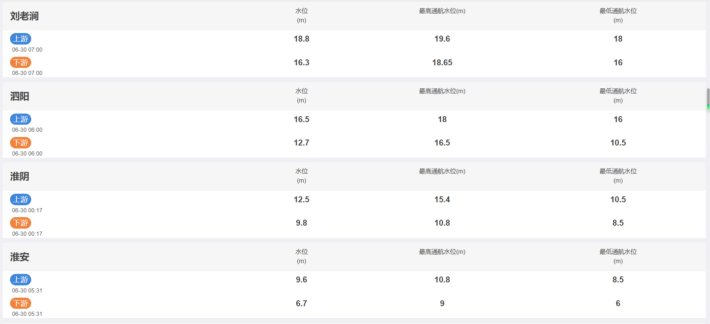Select the 泗阳 upstream 上游 badge
The height and width of the screenshot is (324, 710).
(x=21, y=119)
